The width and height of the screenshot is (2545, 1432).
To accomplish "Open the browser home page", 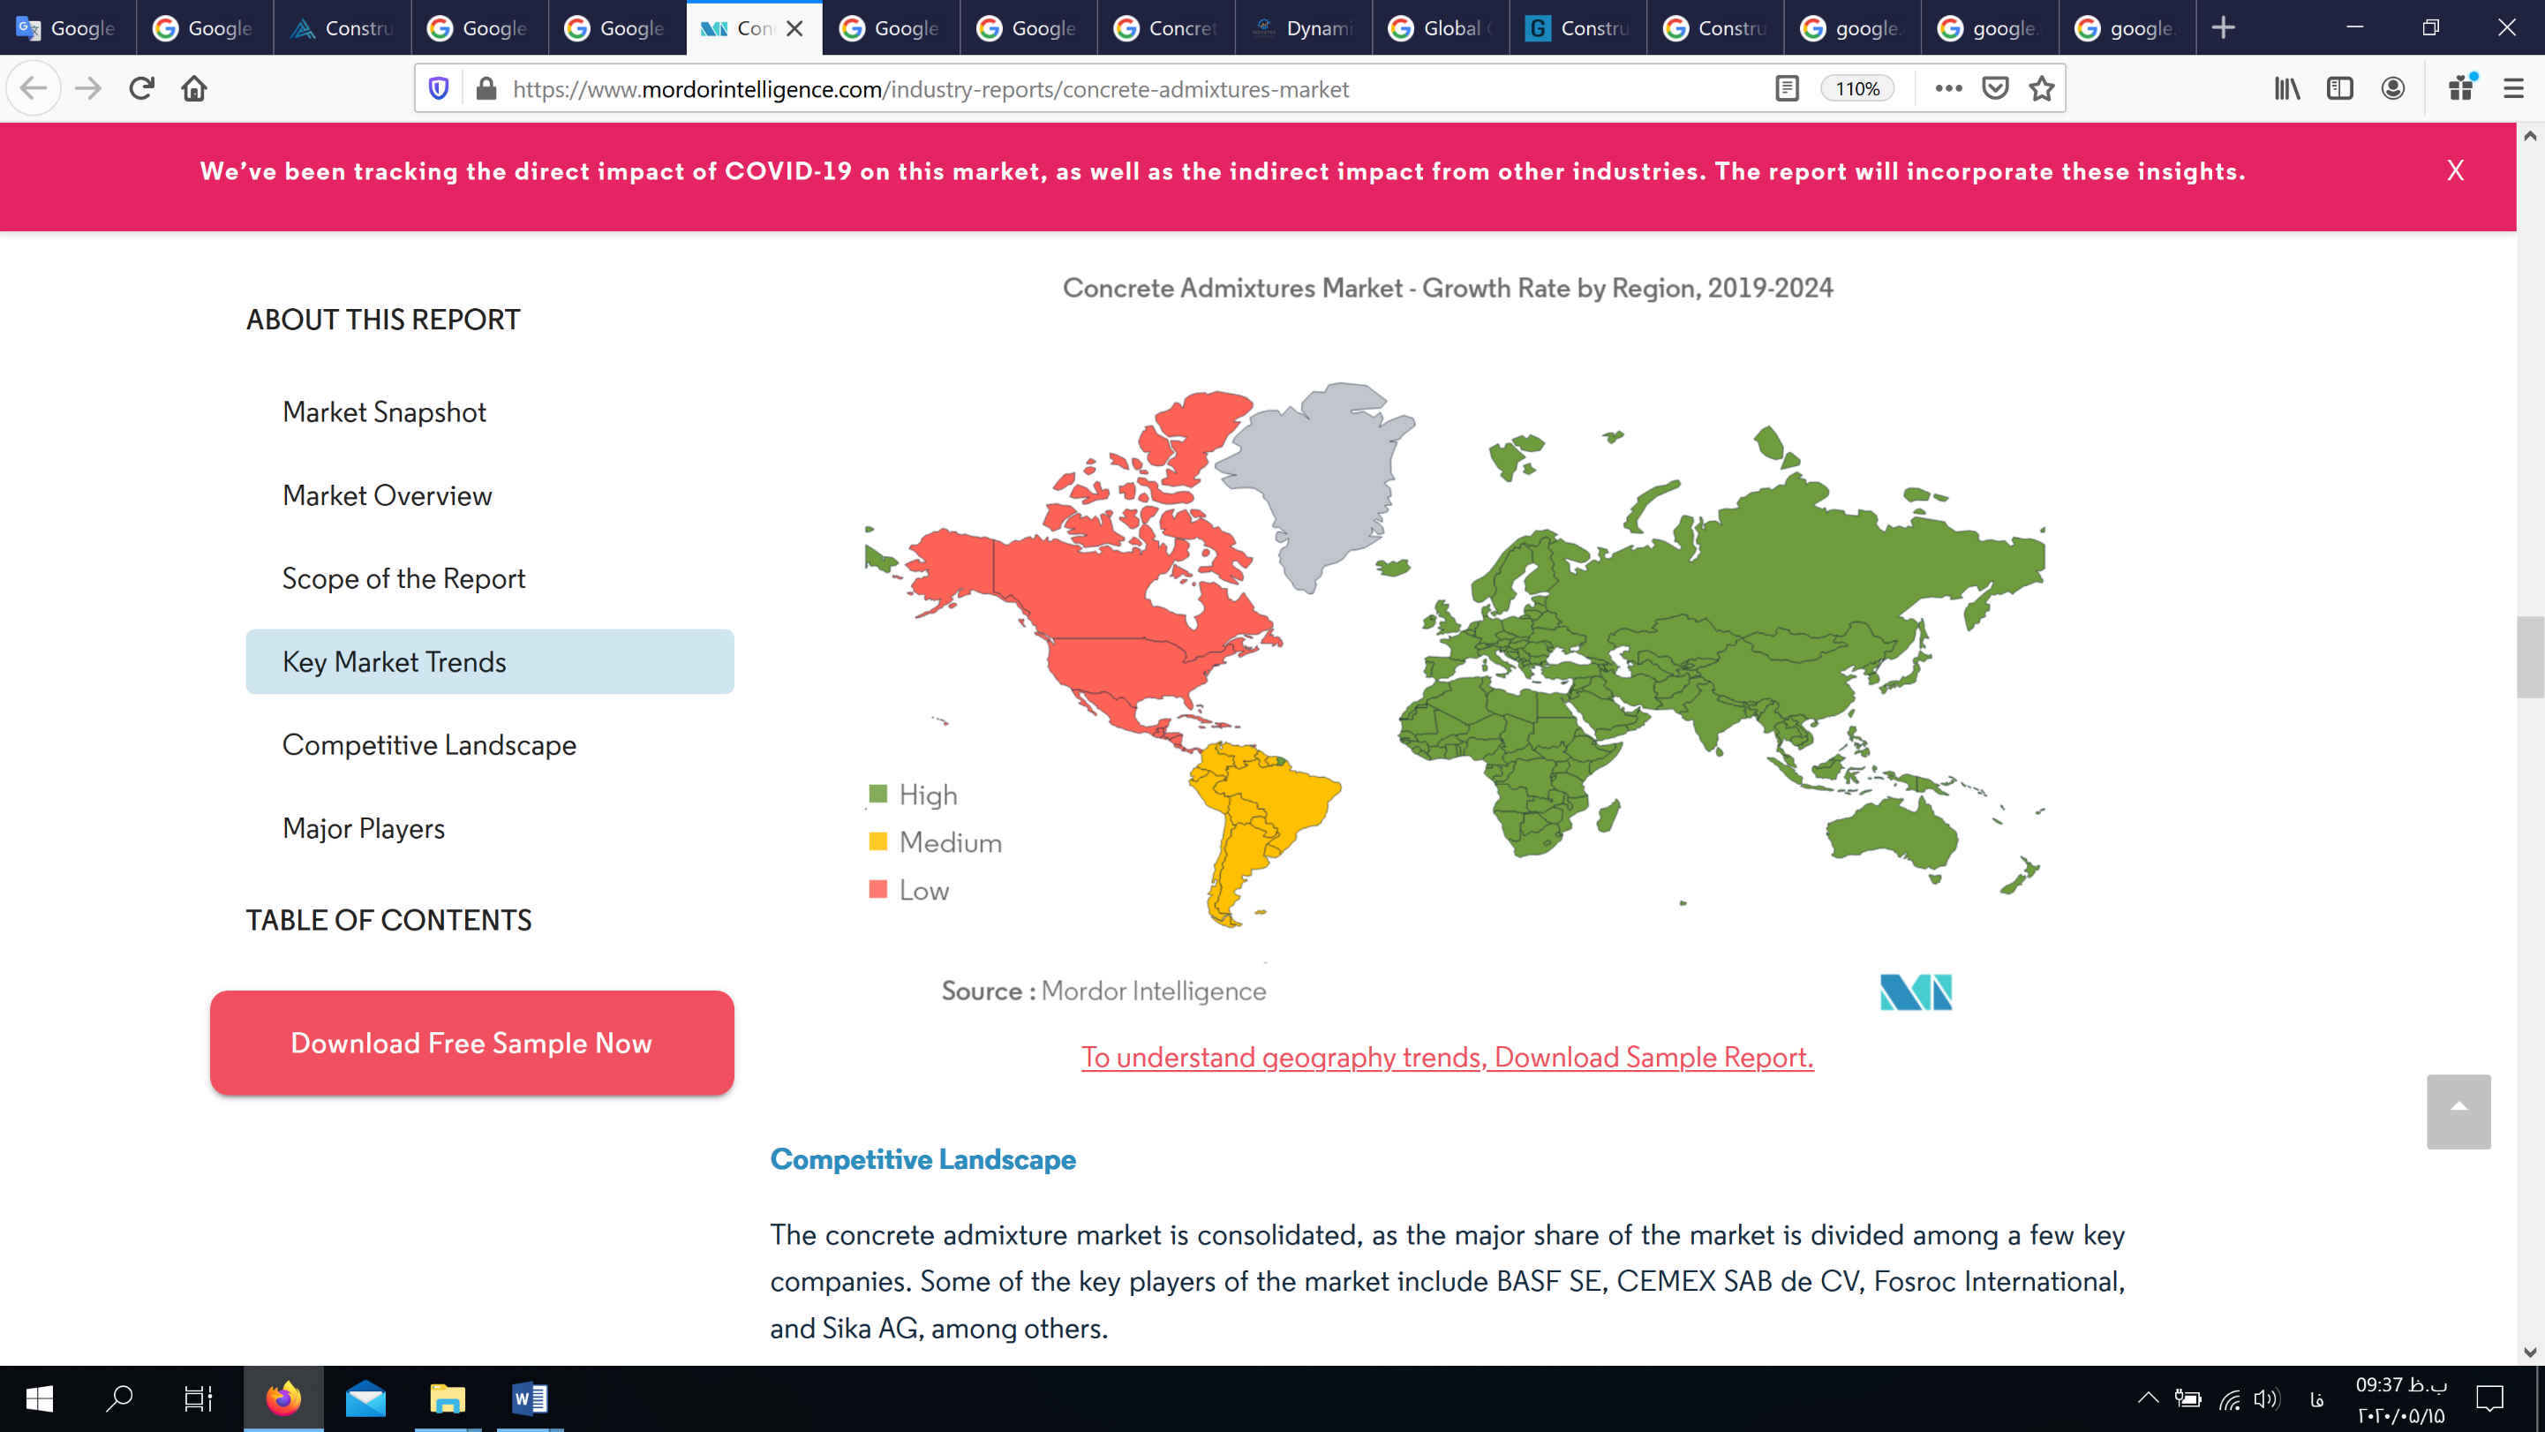I will click(x=194, y=89).
